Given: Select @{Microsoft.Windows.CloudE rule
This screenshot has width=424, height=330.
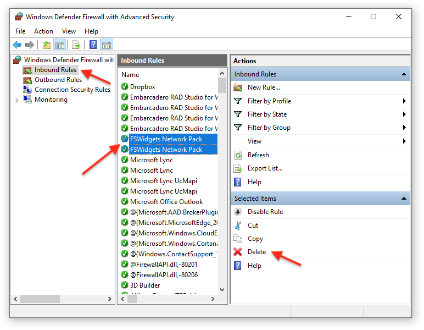Looking at the screenshot, I should [x=174, y=233].
